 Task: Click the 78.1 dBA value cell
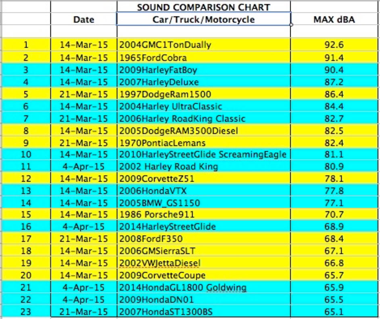pos(334,179)
